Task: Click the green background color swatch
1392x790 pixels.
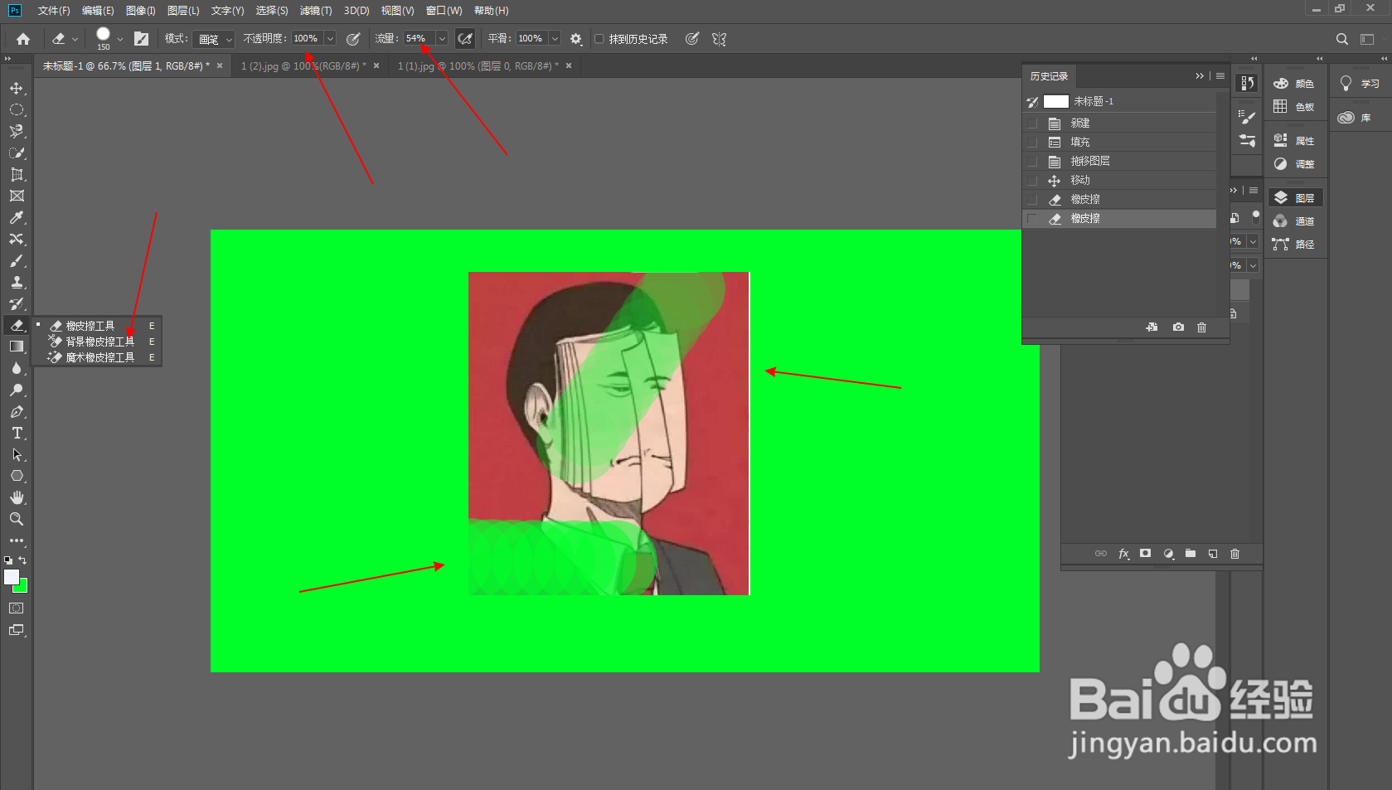Action: click(22, 588)
